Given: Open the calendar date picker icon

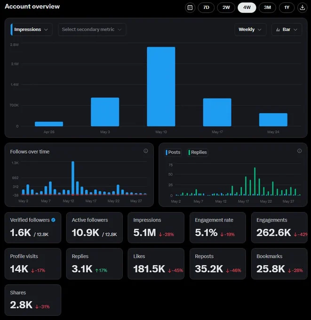Looking at the screenshot, I should pos(190,8).
